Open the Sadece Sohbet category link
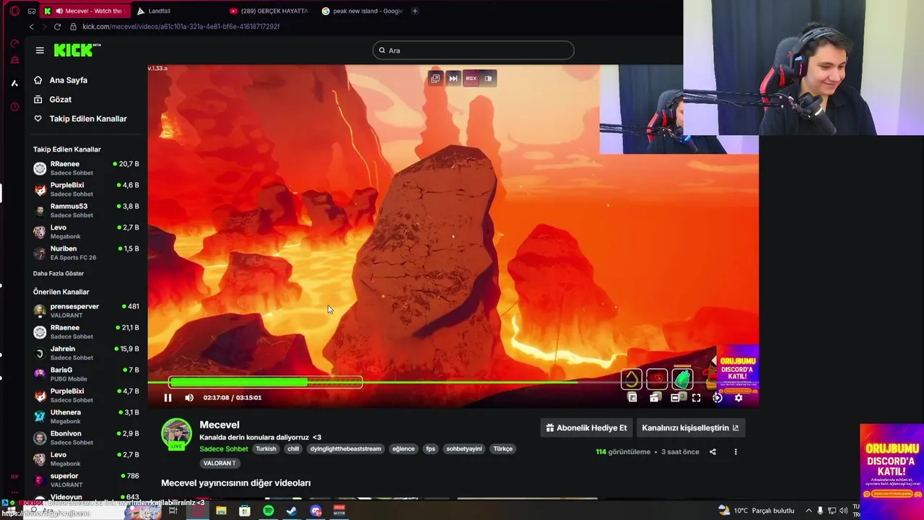The width and height of the screenshot is (924, 520). click(224, 448)
